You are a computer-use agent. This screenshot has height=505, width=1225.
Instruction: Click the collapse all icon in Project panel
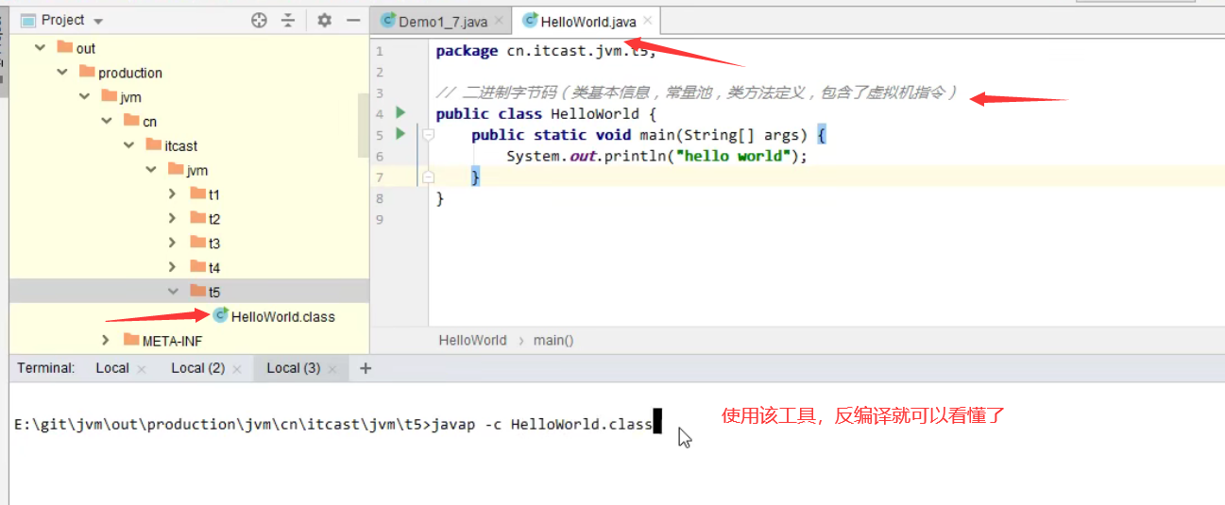pyautogui.click(x=288, y=20)
